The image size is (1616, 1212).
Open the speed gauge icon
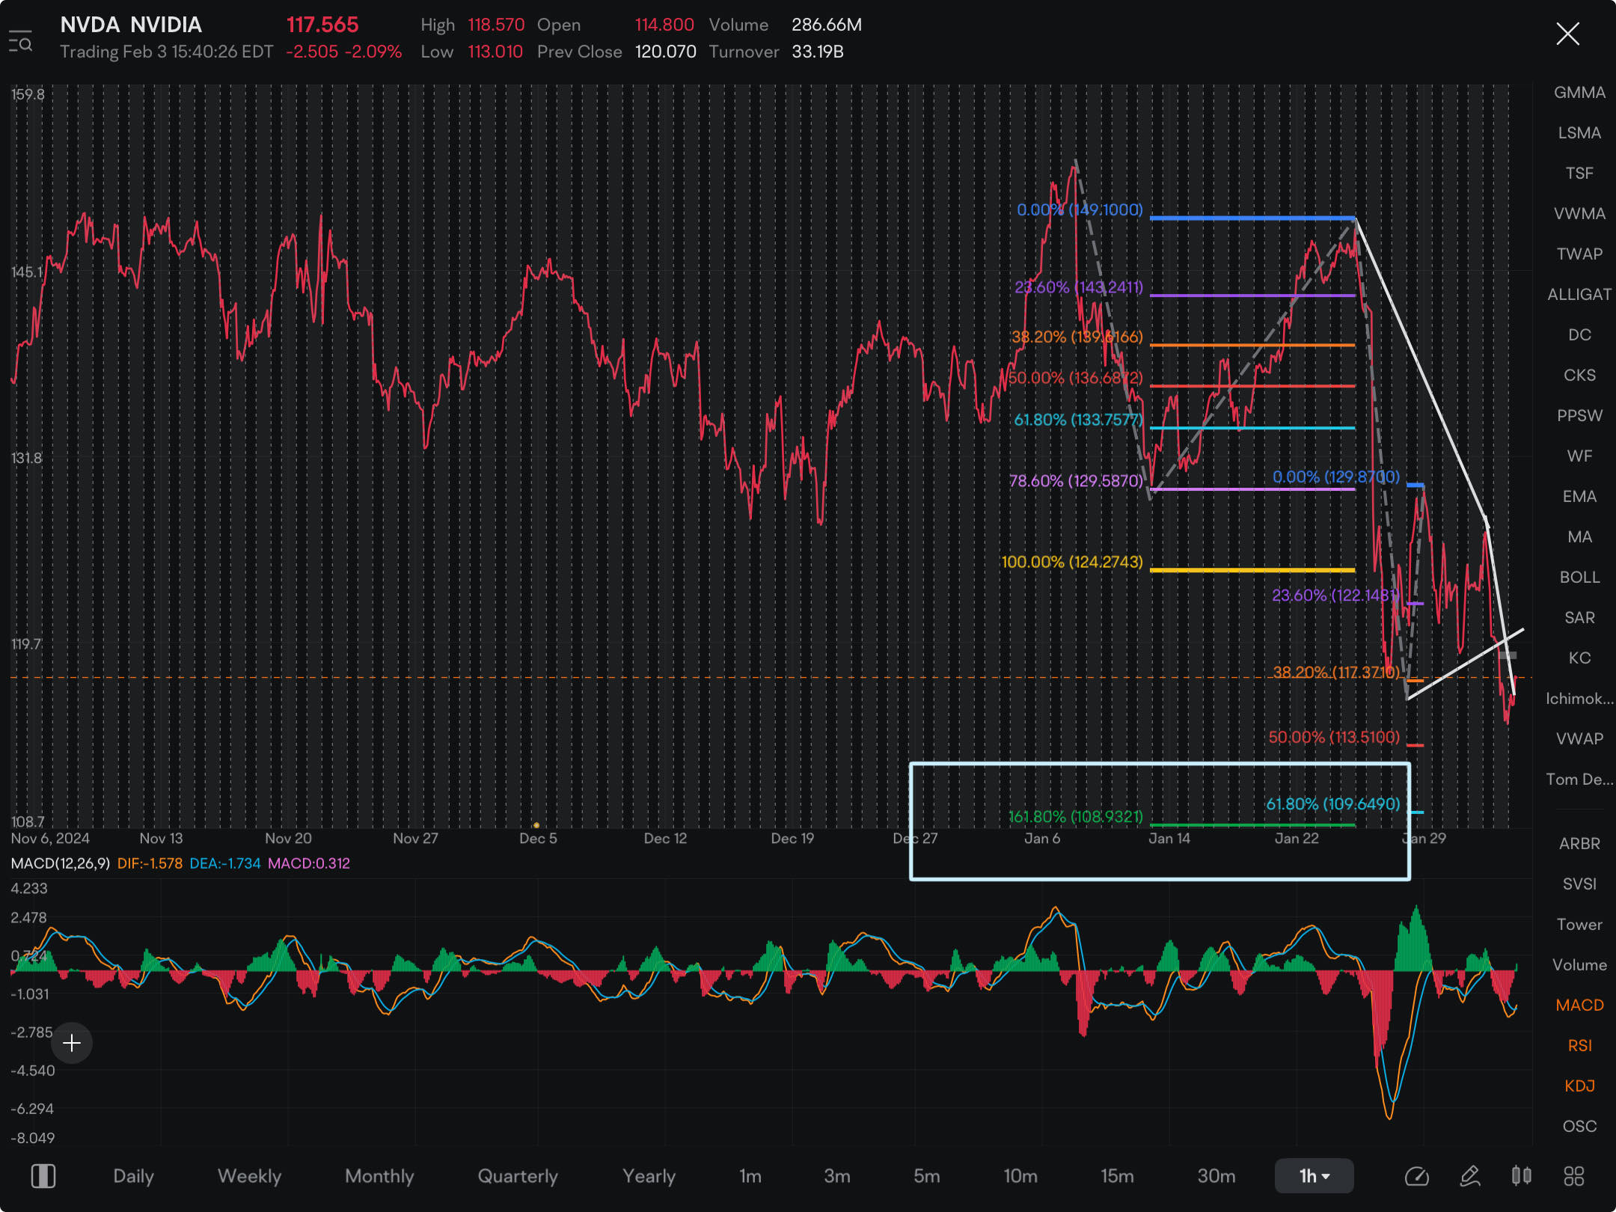(x=1416, y=1176)
